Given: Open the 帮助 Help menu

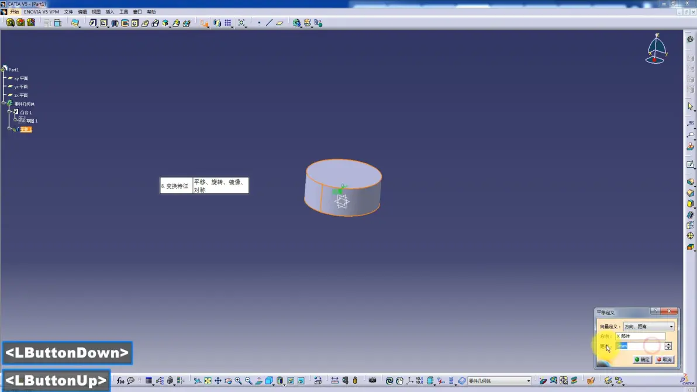Looking at the screenshot, I should click(x=151, y=12).
